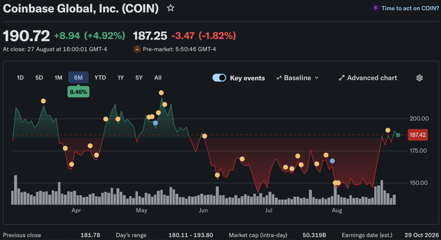Click the 190.72 closing price
The image size is (441, 240).
click(x=26, y=36)
